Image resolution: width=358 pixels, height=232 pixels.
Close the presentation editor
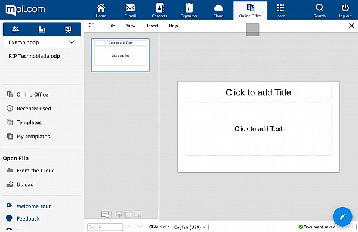click(351, 26)
